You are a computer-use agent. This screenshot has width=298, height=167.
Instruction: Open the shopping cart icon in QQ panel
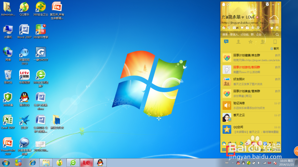(x=242, y=28)
